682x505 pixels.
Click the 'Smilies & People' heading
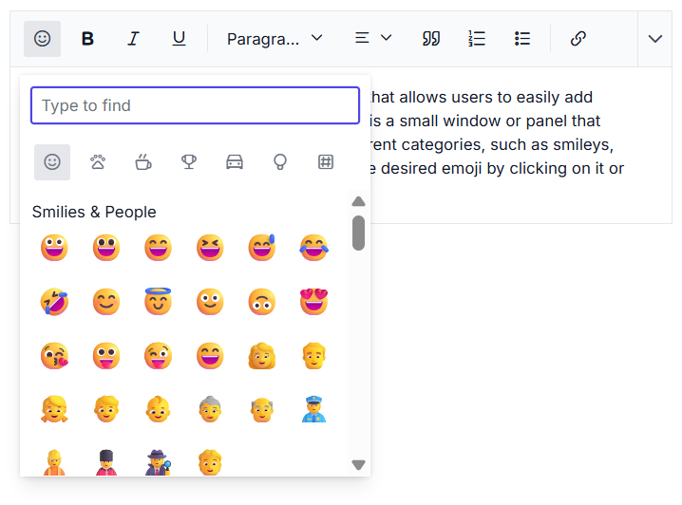pyautogui.click(x=94, y=212)
